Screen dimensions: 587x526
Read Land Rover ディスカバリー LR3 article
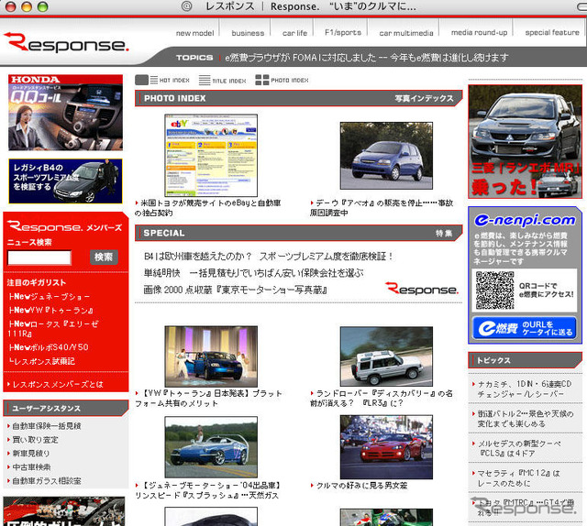[x=382, y=399]
